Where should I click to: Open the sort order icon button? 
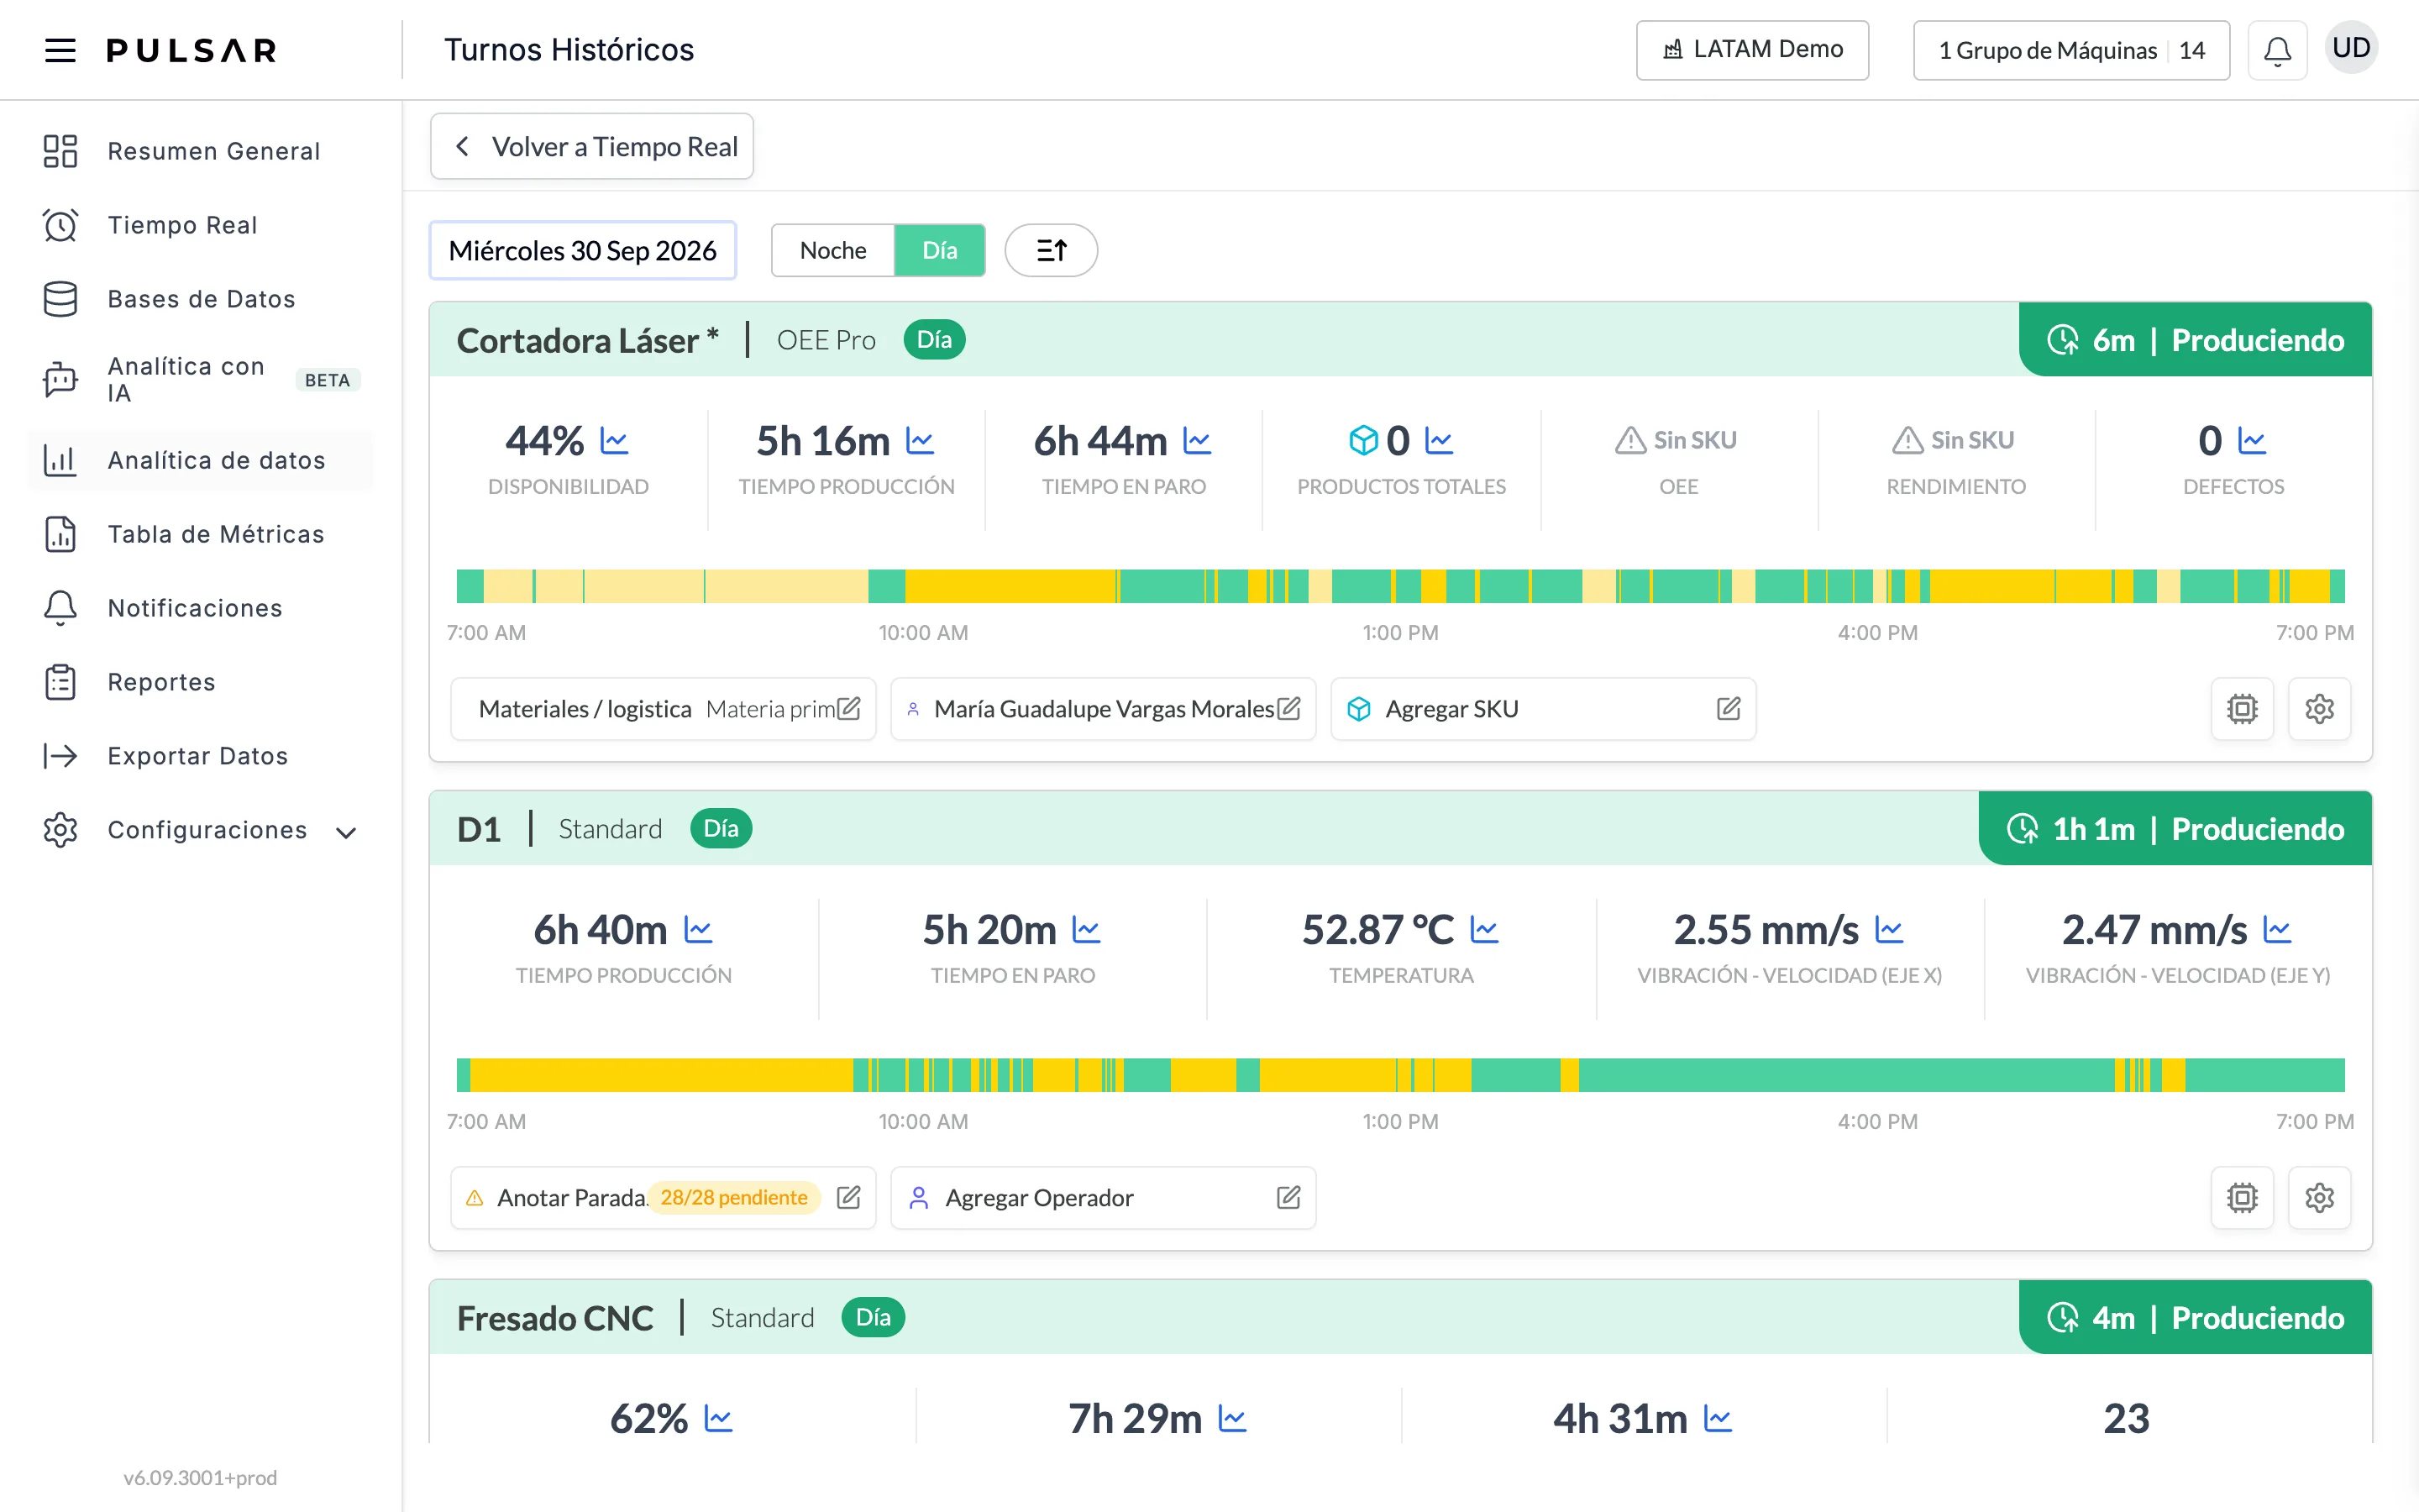pos(1051,250)
